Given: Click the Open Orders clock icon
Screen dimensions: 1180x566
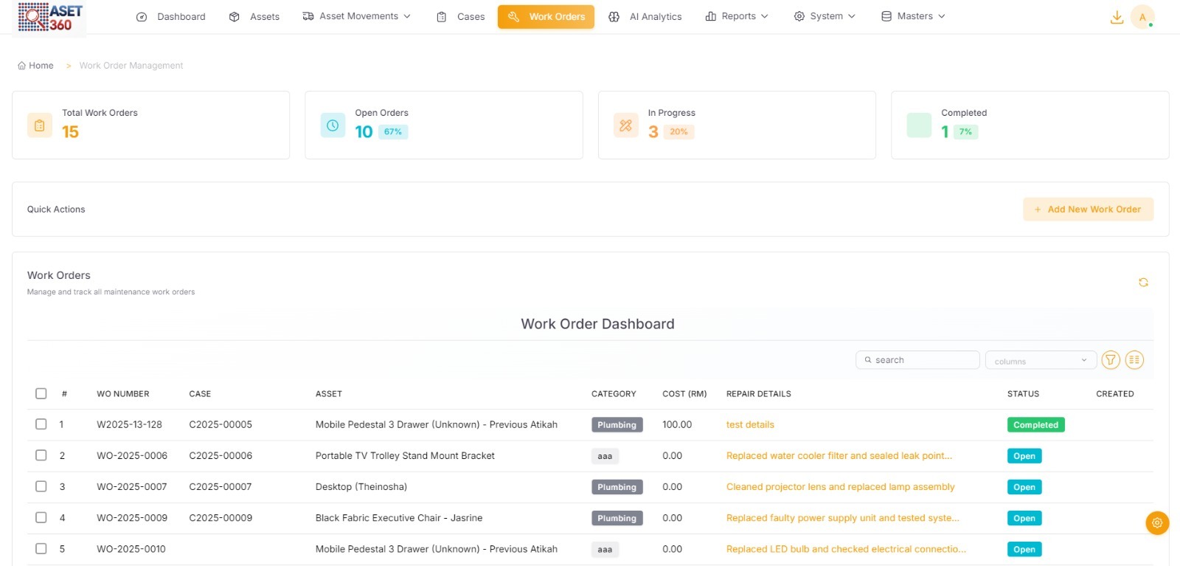Looking at the screenshot, I should pyautogui.click(x=333, y=125).
